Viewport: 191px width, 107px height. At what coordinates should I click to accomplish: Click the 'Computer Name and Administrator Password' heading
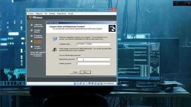[x=67, y=26]
